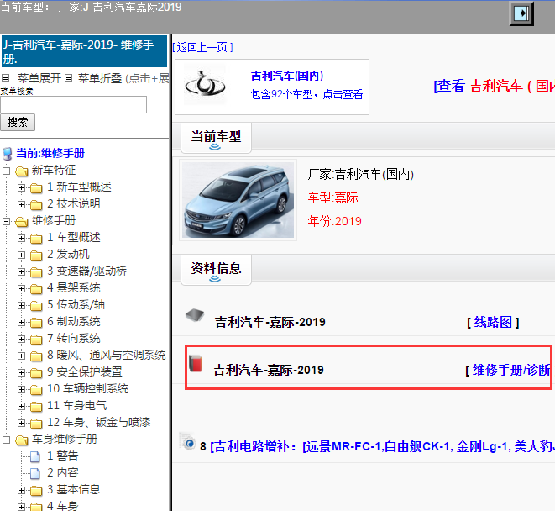The width and height of the screenshot is (555, 511).
Task: Open 吉利汽车(国内) brand link
Action: [287, 76]
